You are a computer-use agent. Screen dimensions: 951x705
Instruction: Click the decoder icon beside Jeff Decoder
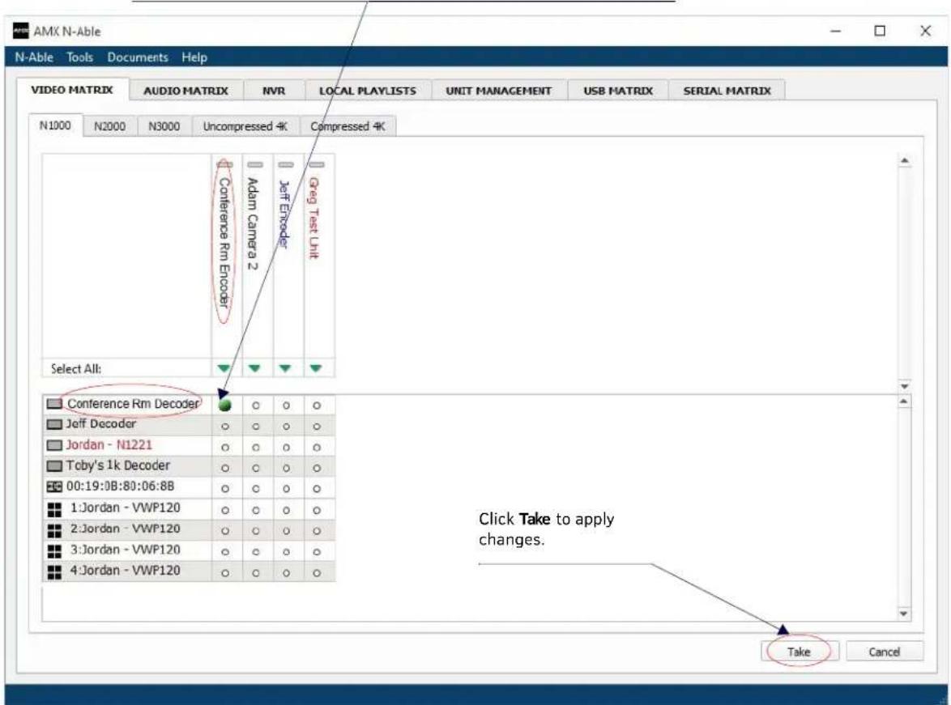point(54,424)
